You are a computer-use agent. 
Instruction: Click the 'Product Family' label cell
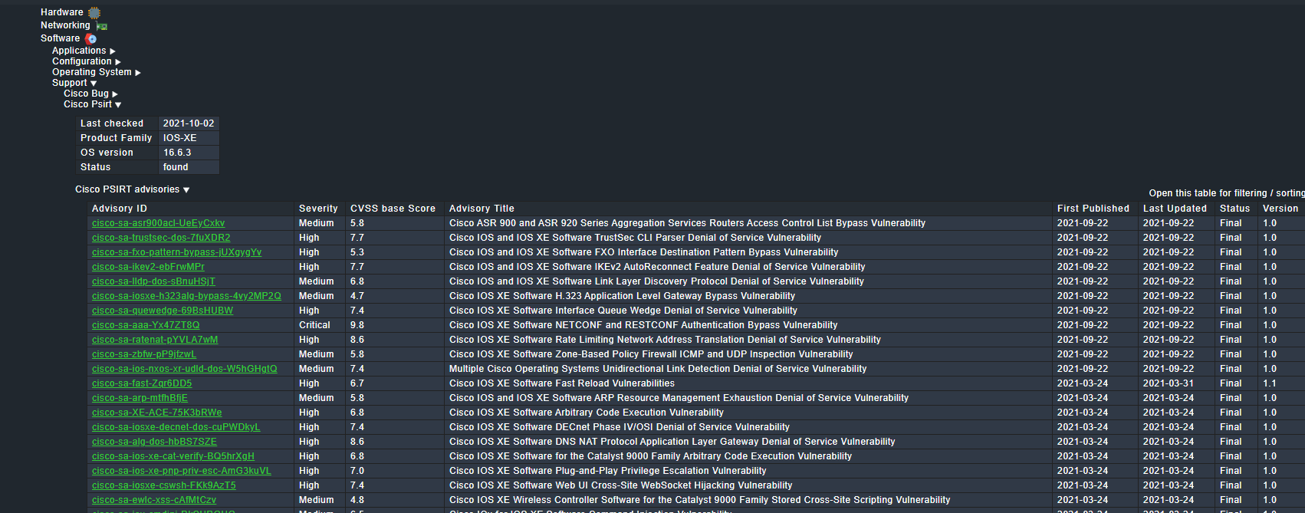click(x=117, y=138)
